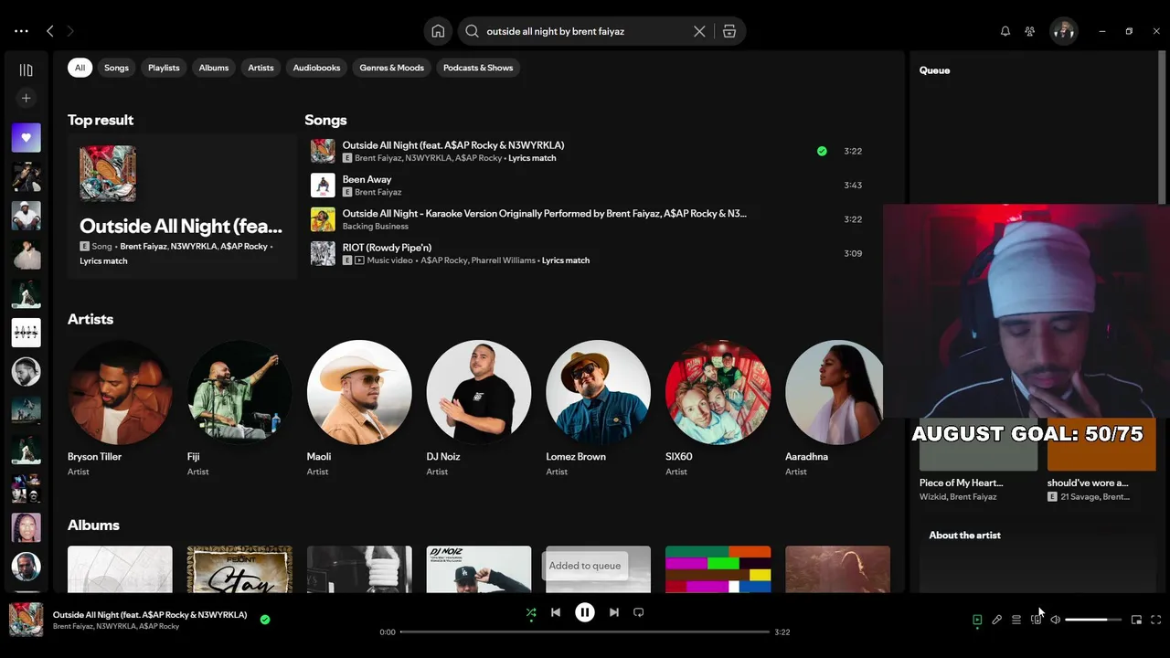Open the queue icon in player bar
This screenshot has width=1170, height=658.
click(1016, 620)
